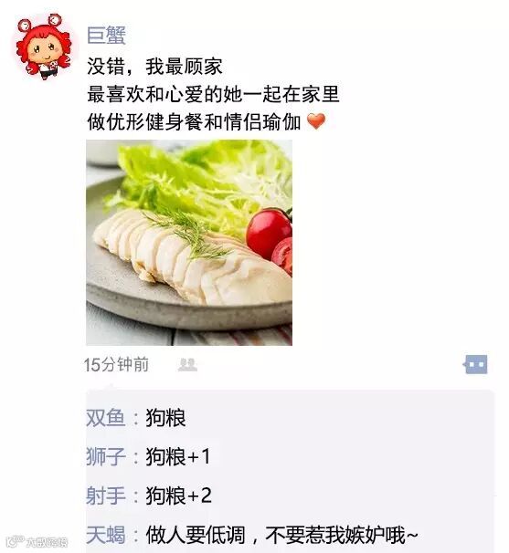Click the line 最喜欢和心爱的她一起在家里
The height and width of the screenshot is (553, 509).
(x=213, y=94)
